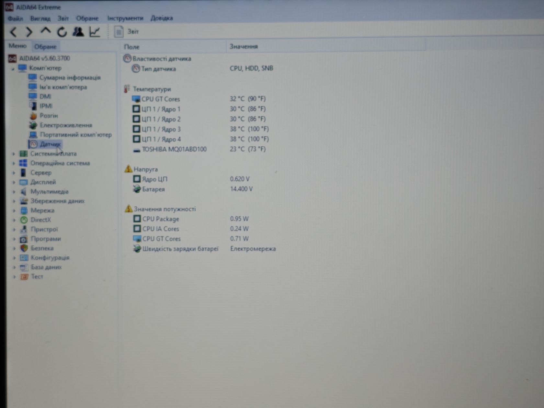Click the DirectX tree icon
The width and height of the screenshot is (544, 408).
(x=24, y=220)
